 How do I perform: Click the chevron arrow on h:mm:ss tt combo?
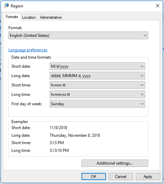point(142,95)
